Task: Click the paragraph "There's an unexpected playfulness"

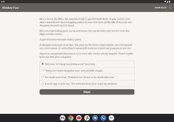Action: pyautogui.click(x=86, y=55)
